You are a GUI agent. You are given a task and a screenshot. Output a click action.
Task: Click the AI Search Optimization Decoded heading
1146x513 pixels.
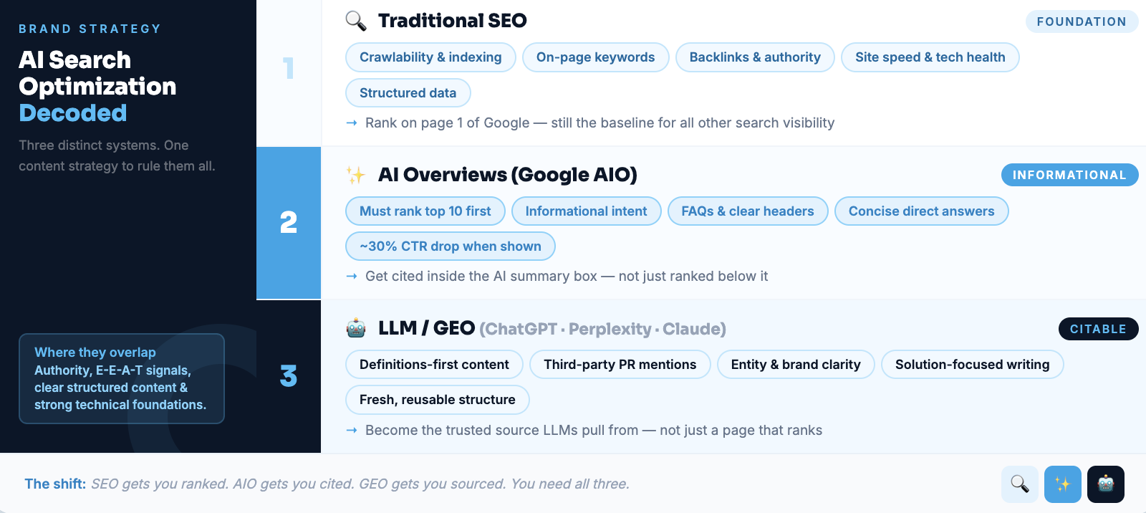97,86
